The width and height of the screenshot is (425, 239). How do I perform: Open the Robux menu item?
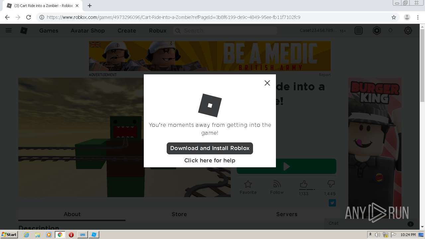(x=158, y=31)
